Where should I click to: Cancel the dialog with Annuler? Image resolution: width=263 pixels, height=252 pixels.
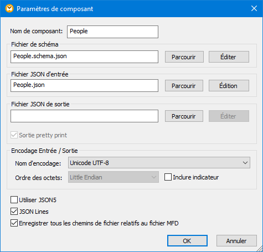[236, 240]
